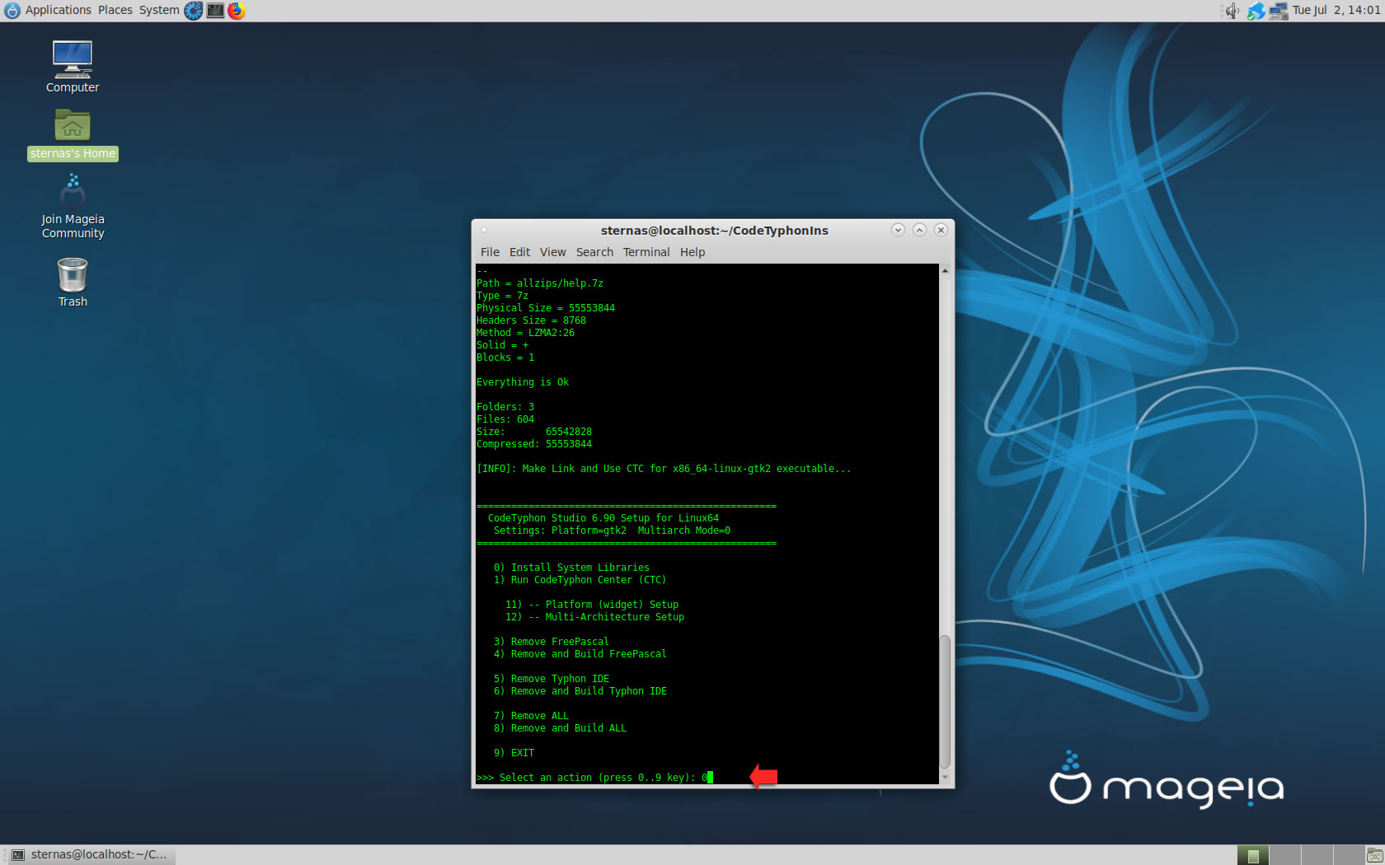The height and width of the screenshot is (865, 1385).
Task: Click 'Path = allzips/help.7z' line
Action: coord(540,283)
